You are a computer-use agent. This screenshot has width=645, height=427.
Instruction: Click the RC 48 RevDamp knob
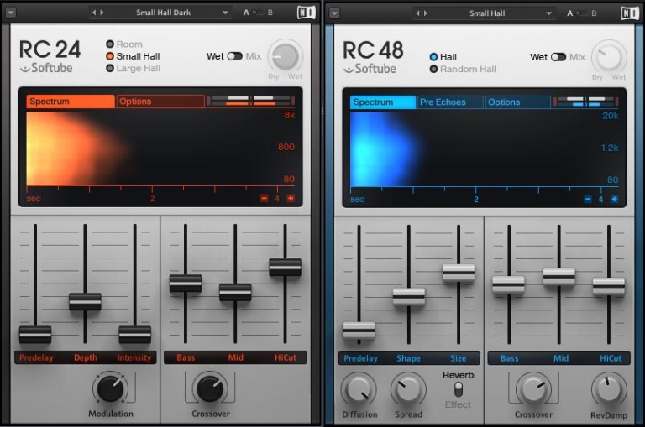pos(609,389)
